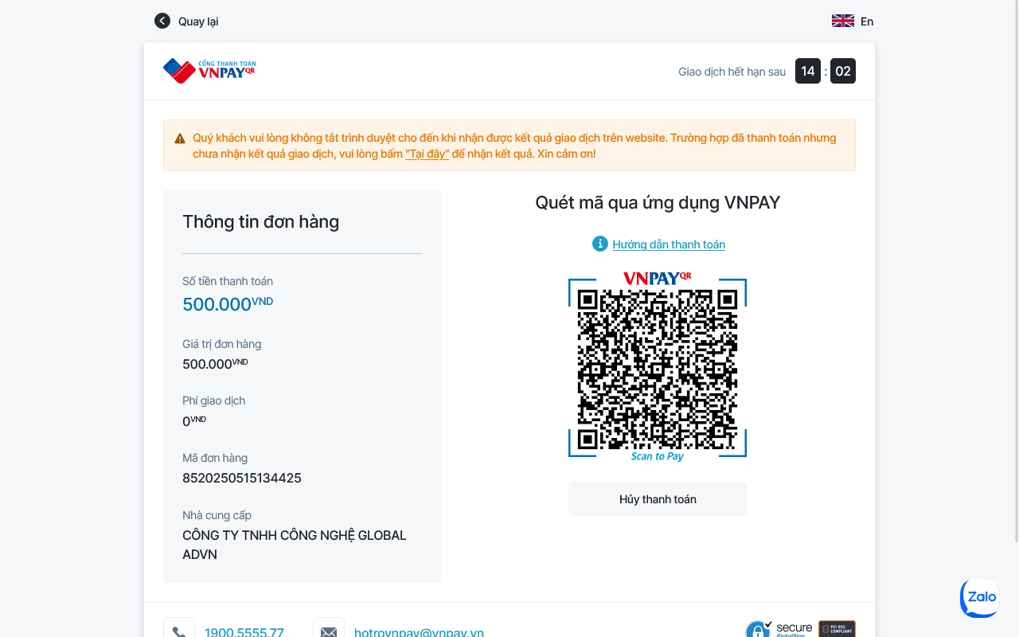Click the Phí giao dịch label
1019x637 pixels.
click(214, 401)
